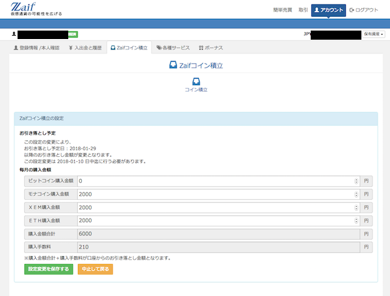Click the green 設定変更を保存する button
Viewport: 390px width, 296px height.
tap(49, 269)
